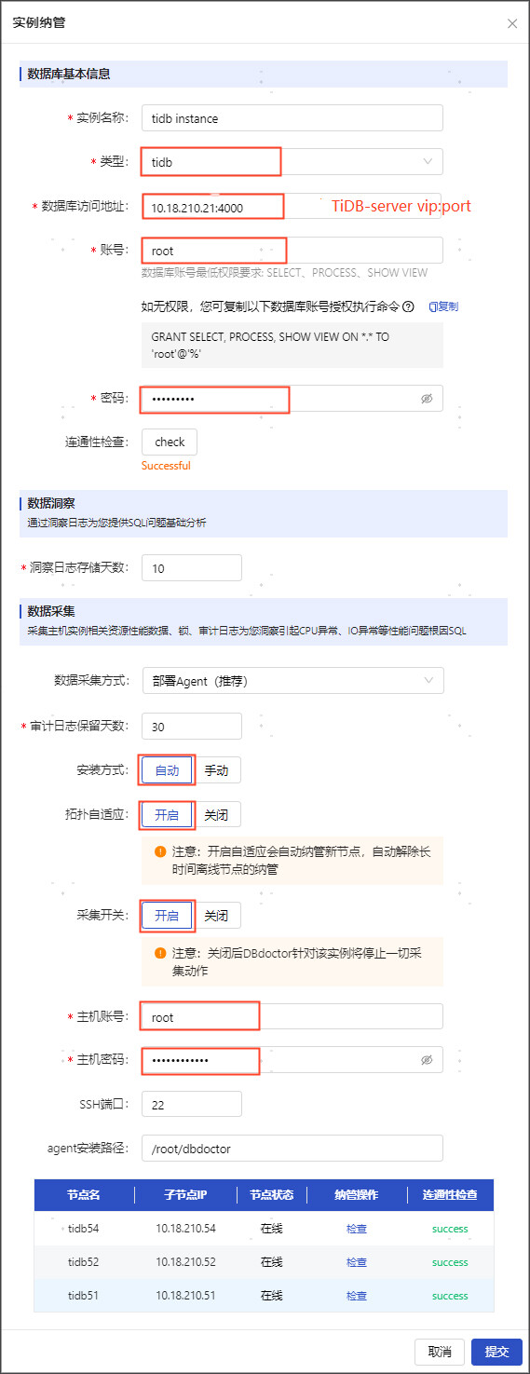
Task: Click the SSH端口 input field
Action: click(192, 1104)
